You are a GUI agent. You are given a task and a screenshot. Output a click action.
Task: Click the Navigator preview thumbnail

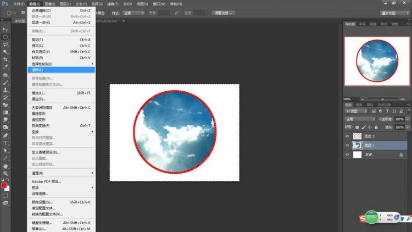pos(376,60)
